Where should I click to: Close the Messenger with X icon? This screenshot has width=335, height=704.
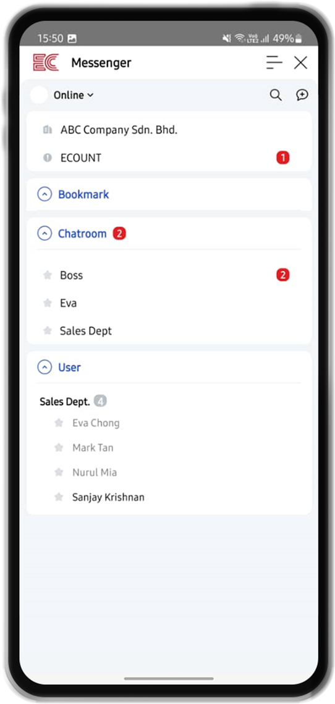coord(300,62)
